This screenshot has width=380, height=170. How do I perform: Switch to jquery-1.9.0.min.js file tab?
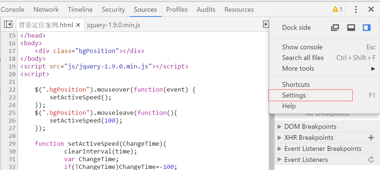coord(114,25)
